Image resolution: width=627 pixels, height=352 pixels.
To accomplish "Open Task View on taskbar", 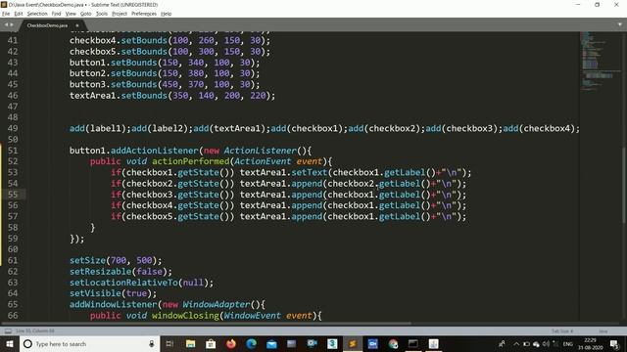I will point(169,343).
